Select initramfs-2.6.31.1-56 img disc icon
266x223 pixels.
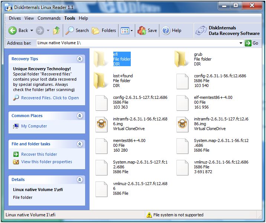(101, 125)
